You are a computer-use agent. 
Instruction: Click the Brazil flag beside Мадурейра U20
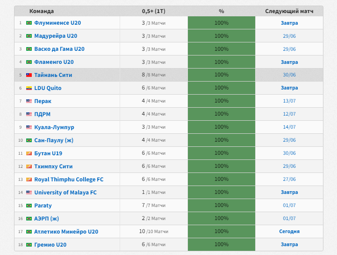(x=29, y=36)
